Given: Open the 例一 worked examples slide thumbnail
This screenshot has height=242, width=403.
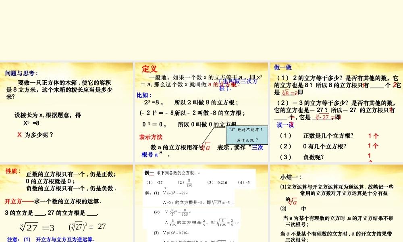Looking at the screenshot, I should 201,203.
